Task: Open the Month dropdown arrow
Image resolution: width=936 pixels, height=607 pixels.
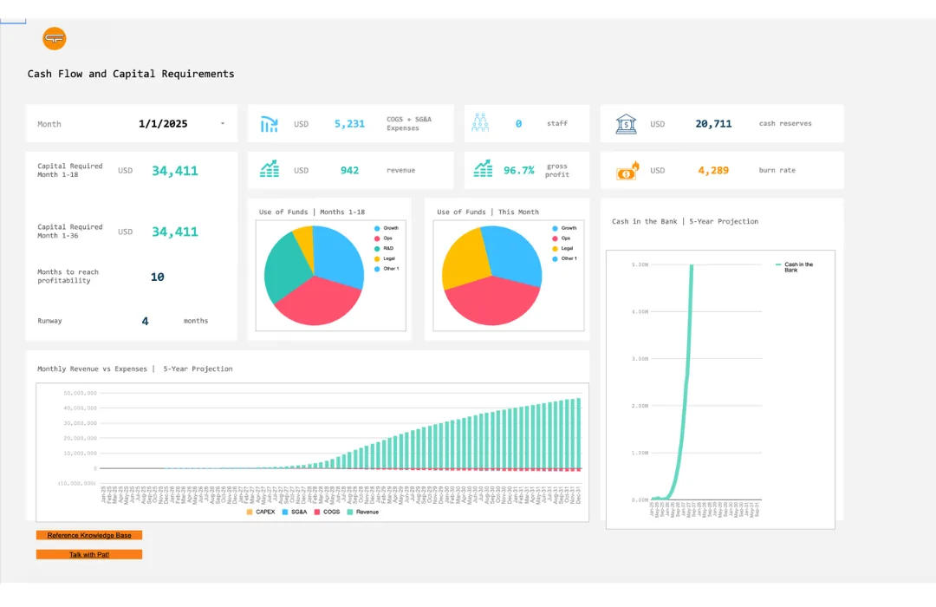Action: pos(223,124)
